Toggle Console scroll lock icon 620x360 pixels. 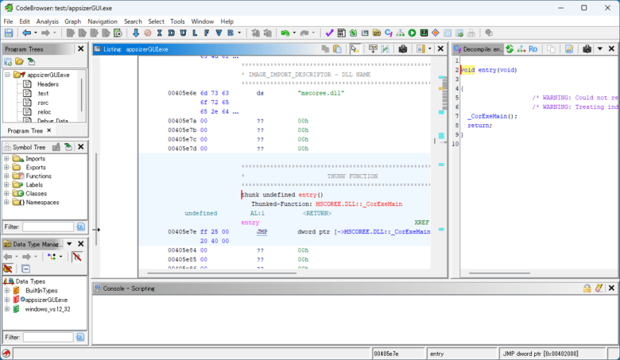[x=587, y=288]
